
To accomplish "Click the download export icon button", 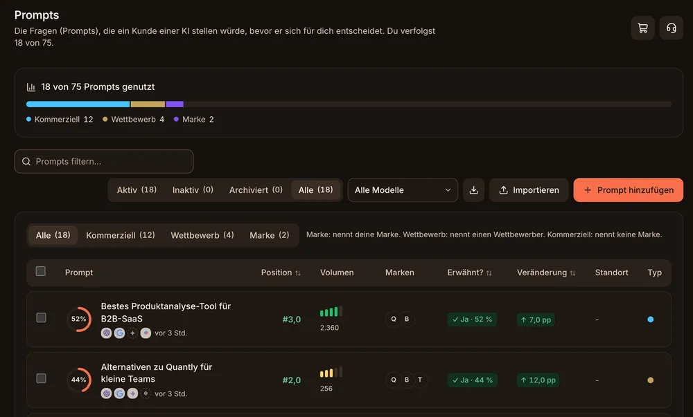I will click(x=473, y=190).
